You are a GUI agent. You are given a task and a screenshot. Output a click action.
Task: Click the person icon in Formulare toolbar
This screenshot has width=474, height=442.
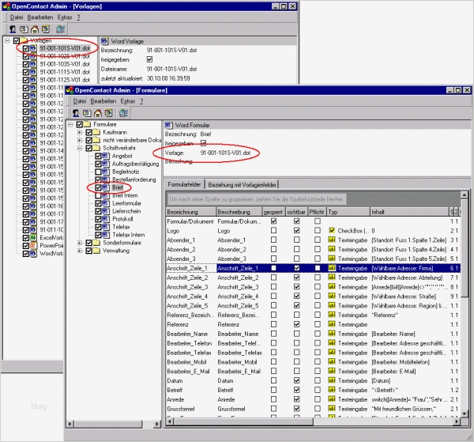pyautogui.click(x=76, y=113)
